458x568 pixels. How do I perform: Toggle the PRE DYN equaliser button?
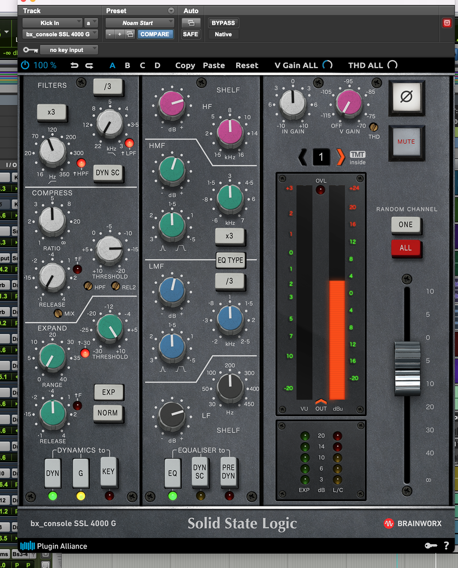point(228,472)
